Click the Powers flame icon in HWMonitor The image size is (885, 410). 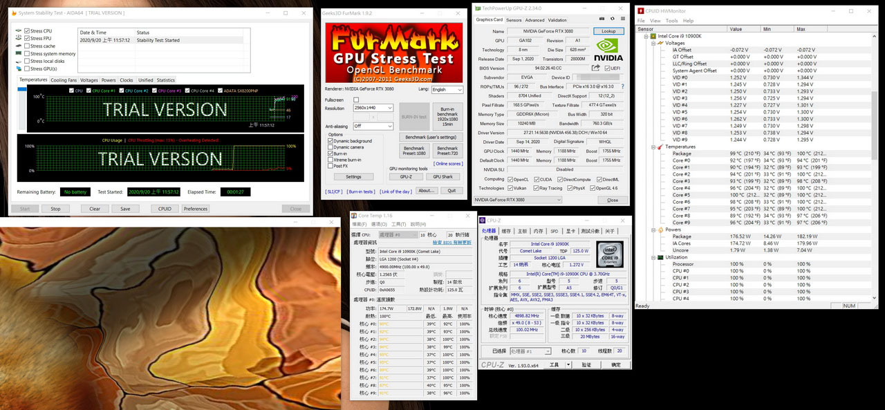[x=661, y=230]
